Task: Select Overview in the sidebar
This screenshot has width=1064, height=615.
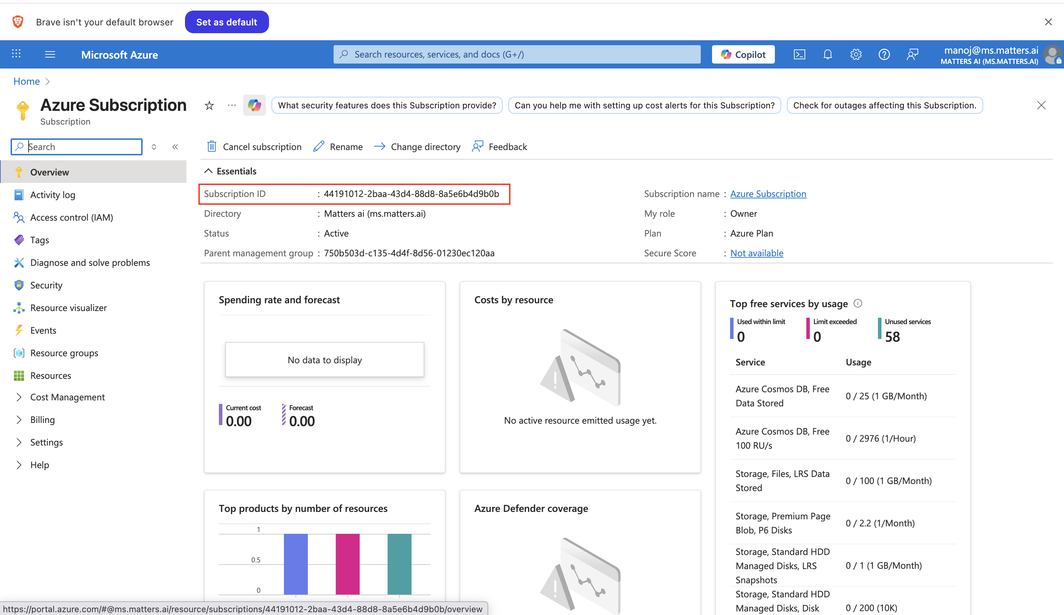Action: [x=94, y=172]
